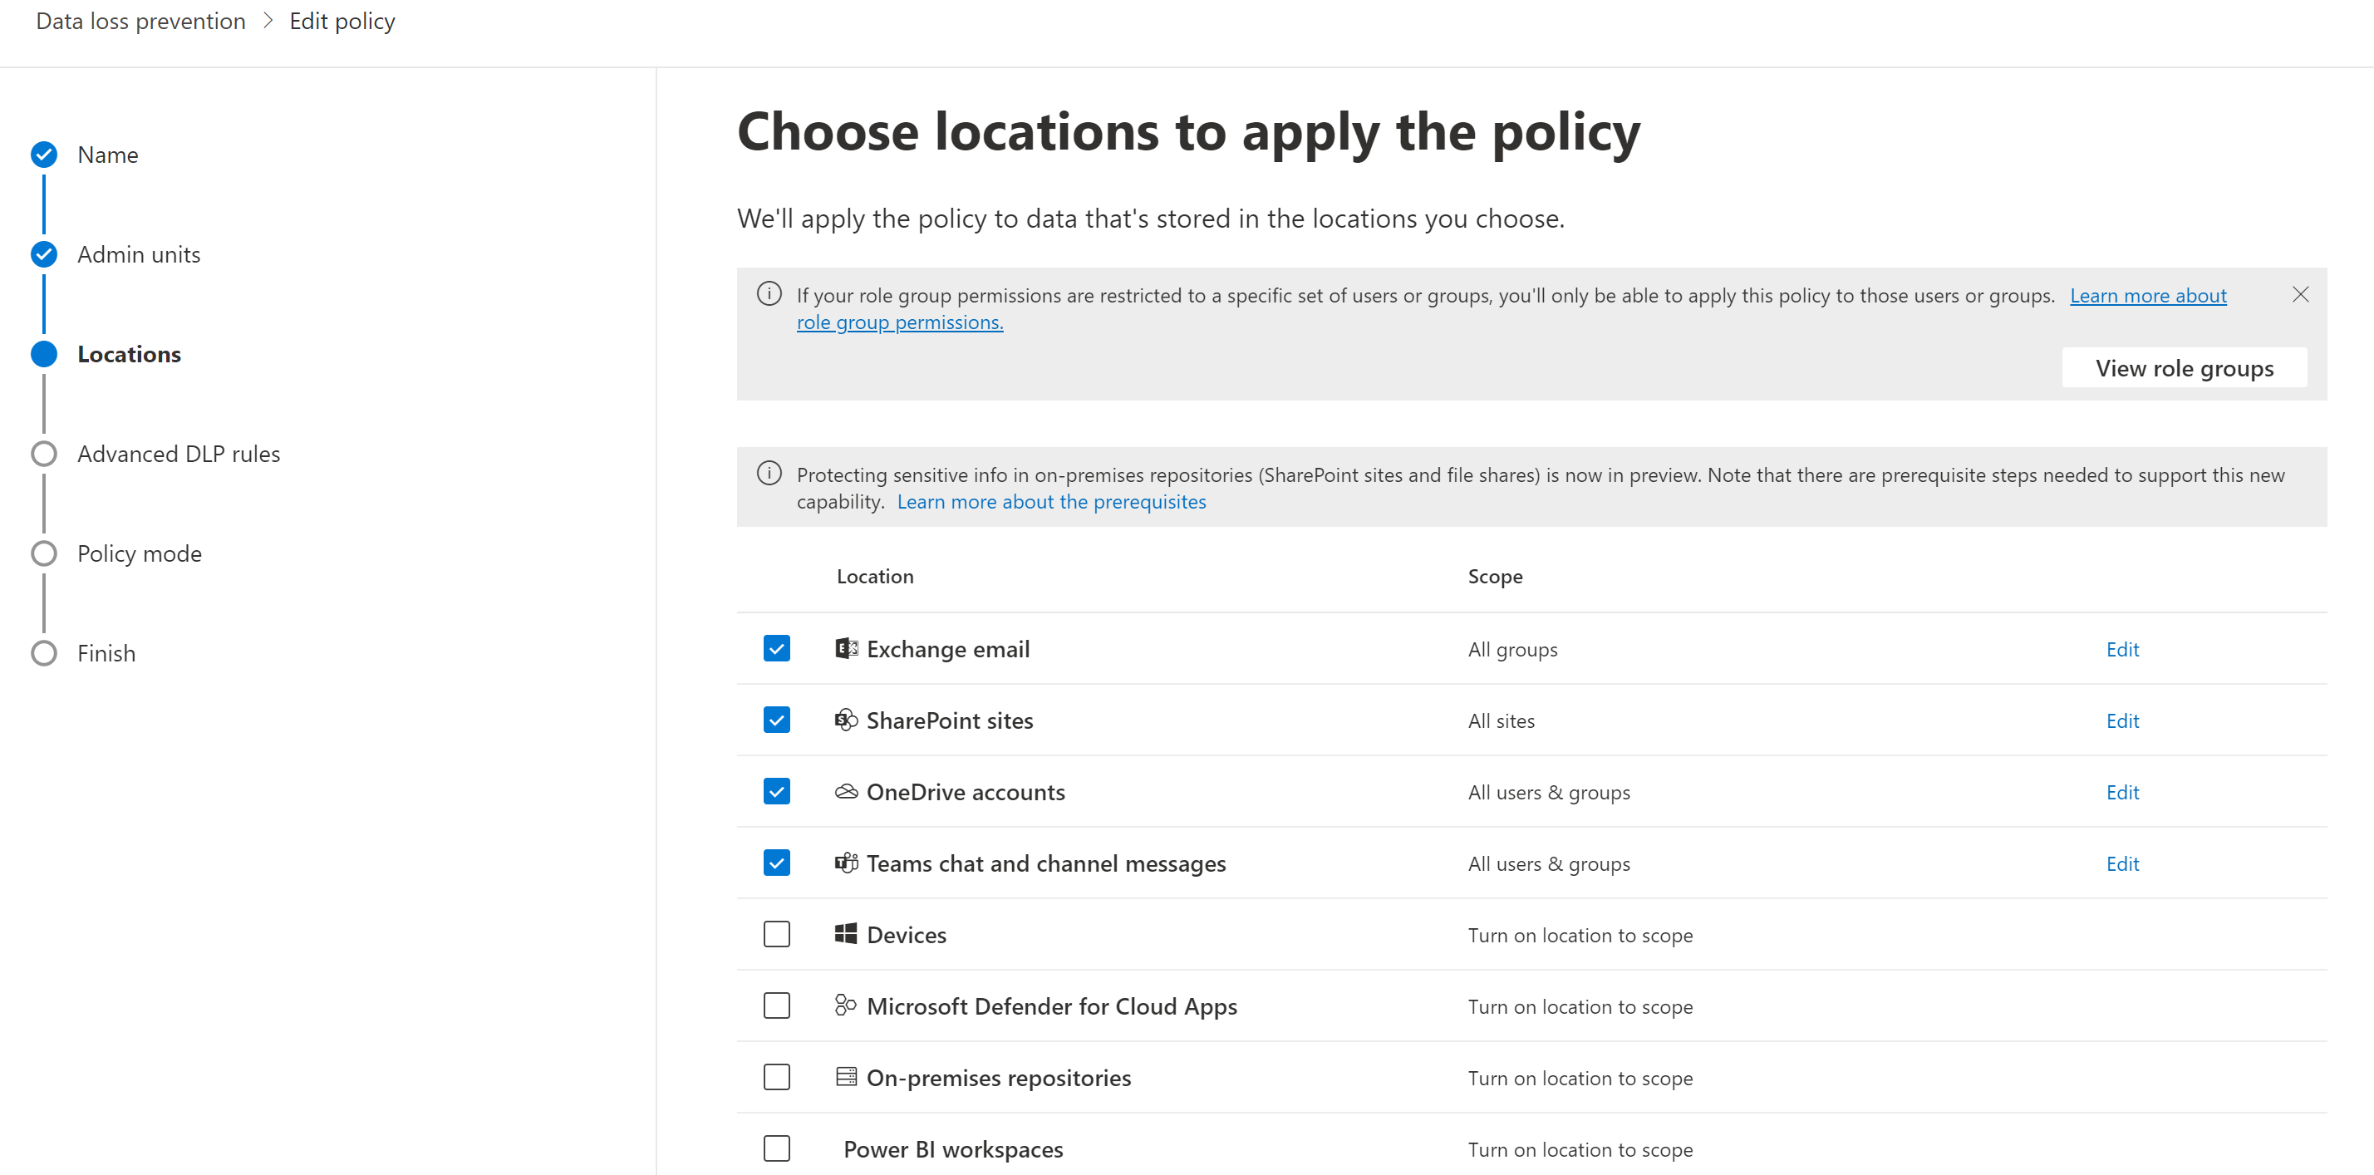
Task: Enable the Devices location checkbox
Action: click(776, 935)
